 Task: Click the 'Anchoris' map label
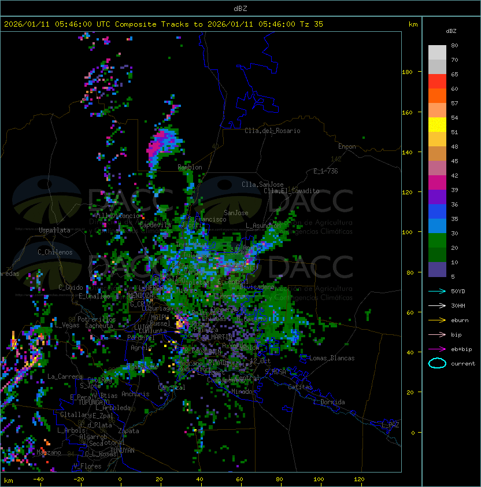(x=135, y=394)
